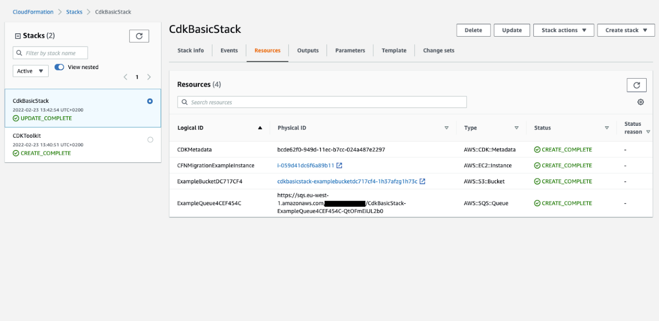Viewport: 659px width, 321px height.
Task: Sort by Logical ID arrow
Action: [260, 128]
